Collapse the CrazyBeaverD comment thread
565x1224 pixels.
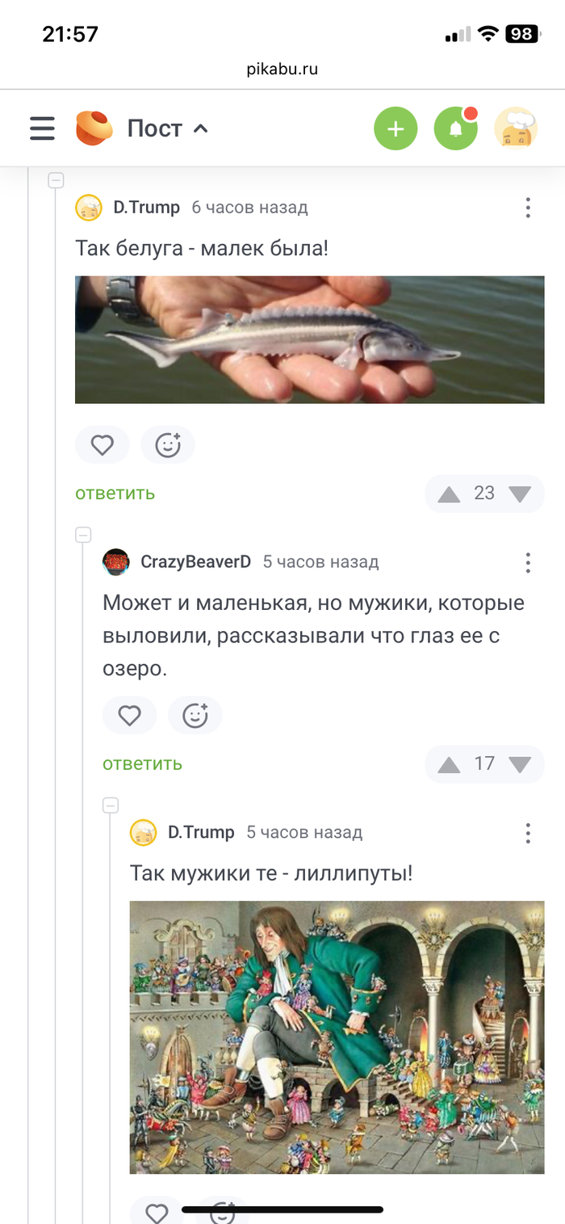[83, 535]
